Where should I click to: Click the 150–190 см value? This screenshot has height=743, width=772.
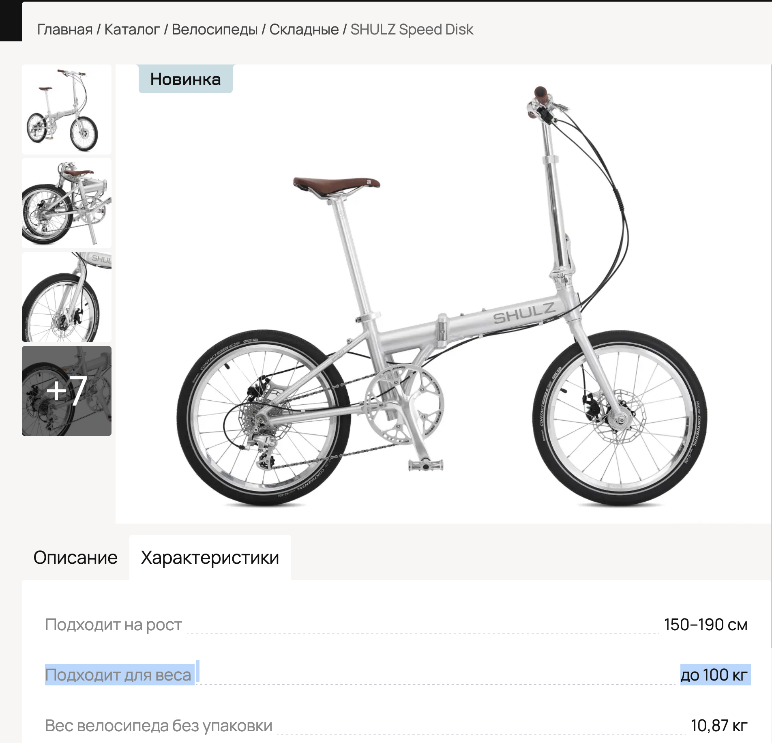(x=706, y=625)
